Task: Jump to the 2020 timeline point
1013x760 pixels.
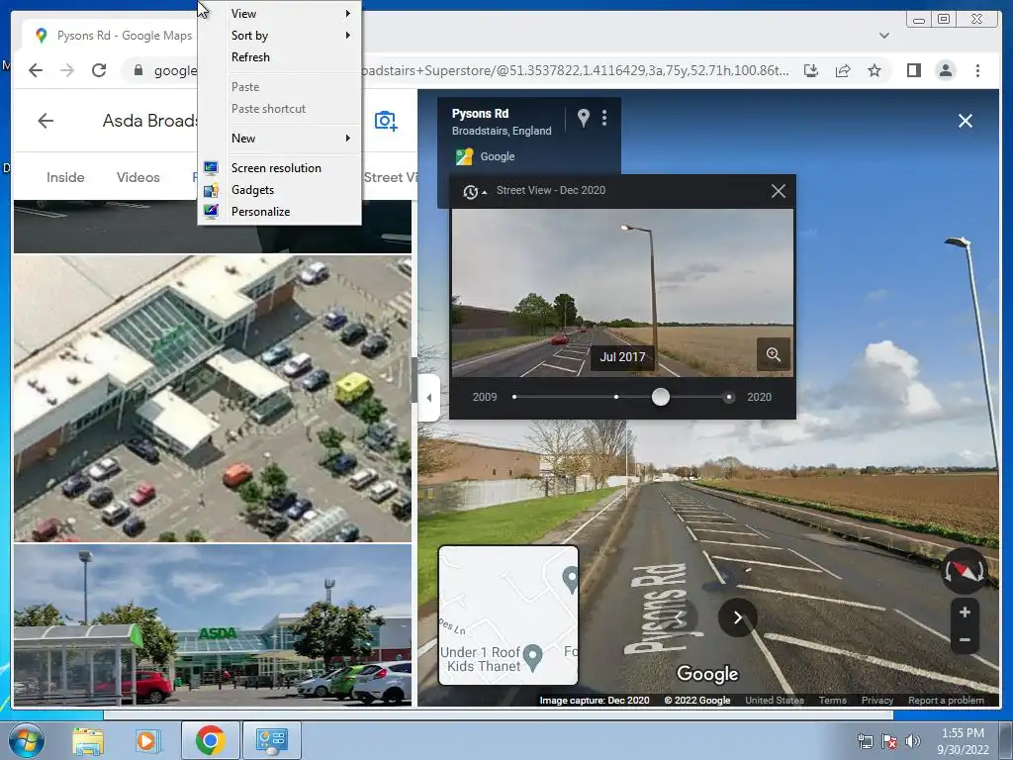Action: 729,398
